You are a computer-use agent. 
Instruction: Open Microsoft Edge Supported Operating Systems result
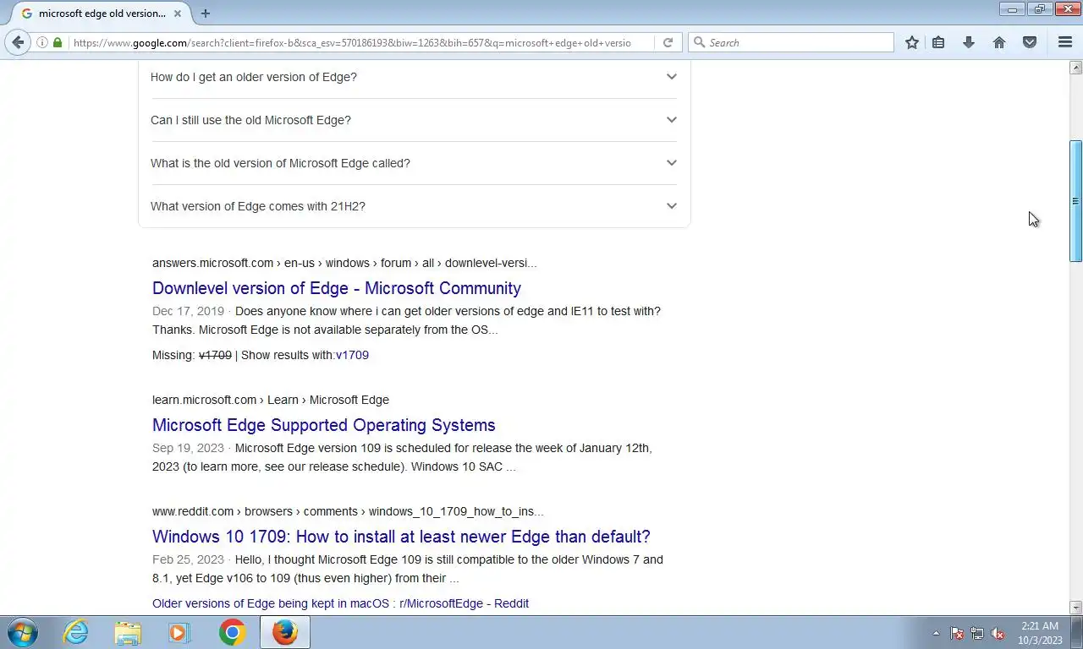(324, 425)
